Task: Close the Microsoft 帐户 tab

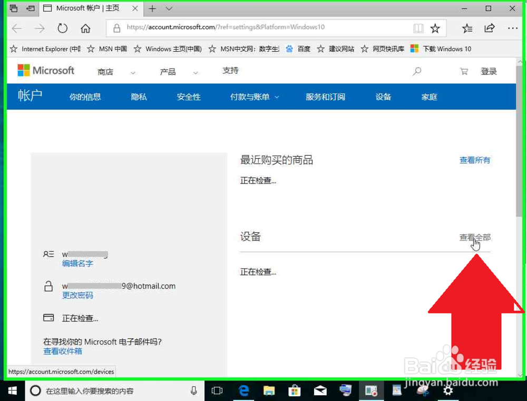Action: (x=135, y=8)
